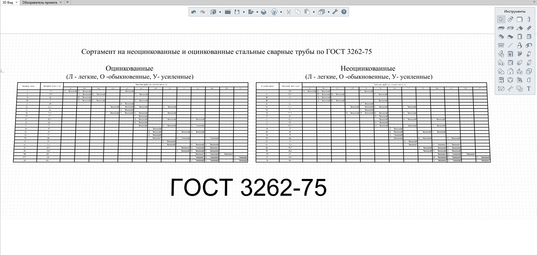Select the Socket wiring accessory tool

529,71
